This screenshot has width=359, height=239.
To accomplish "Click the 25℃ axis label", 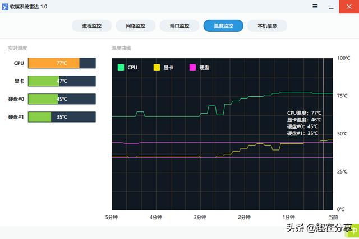I will point(342,172).
